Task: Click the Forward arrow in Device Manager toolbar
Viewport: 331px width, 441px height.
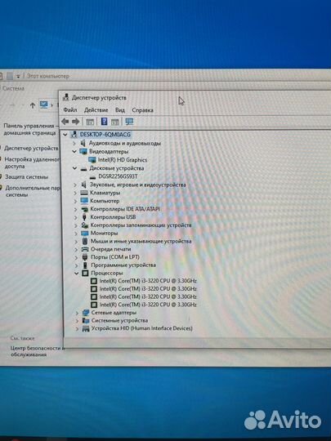Action: 75,122
